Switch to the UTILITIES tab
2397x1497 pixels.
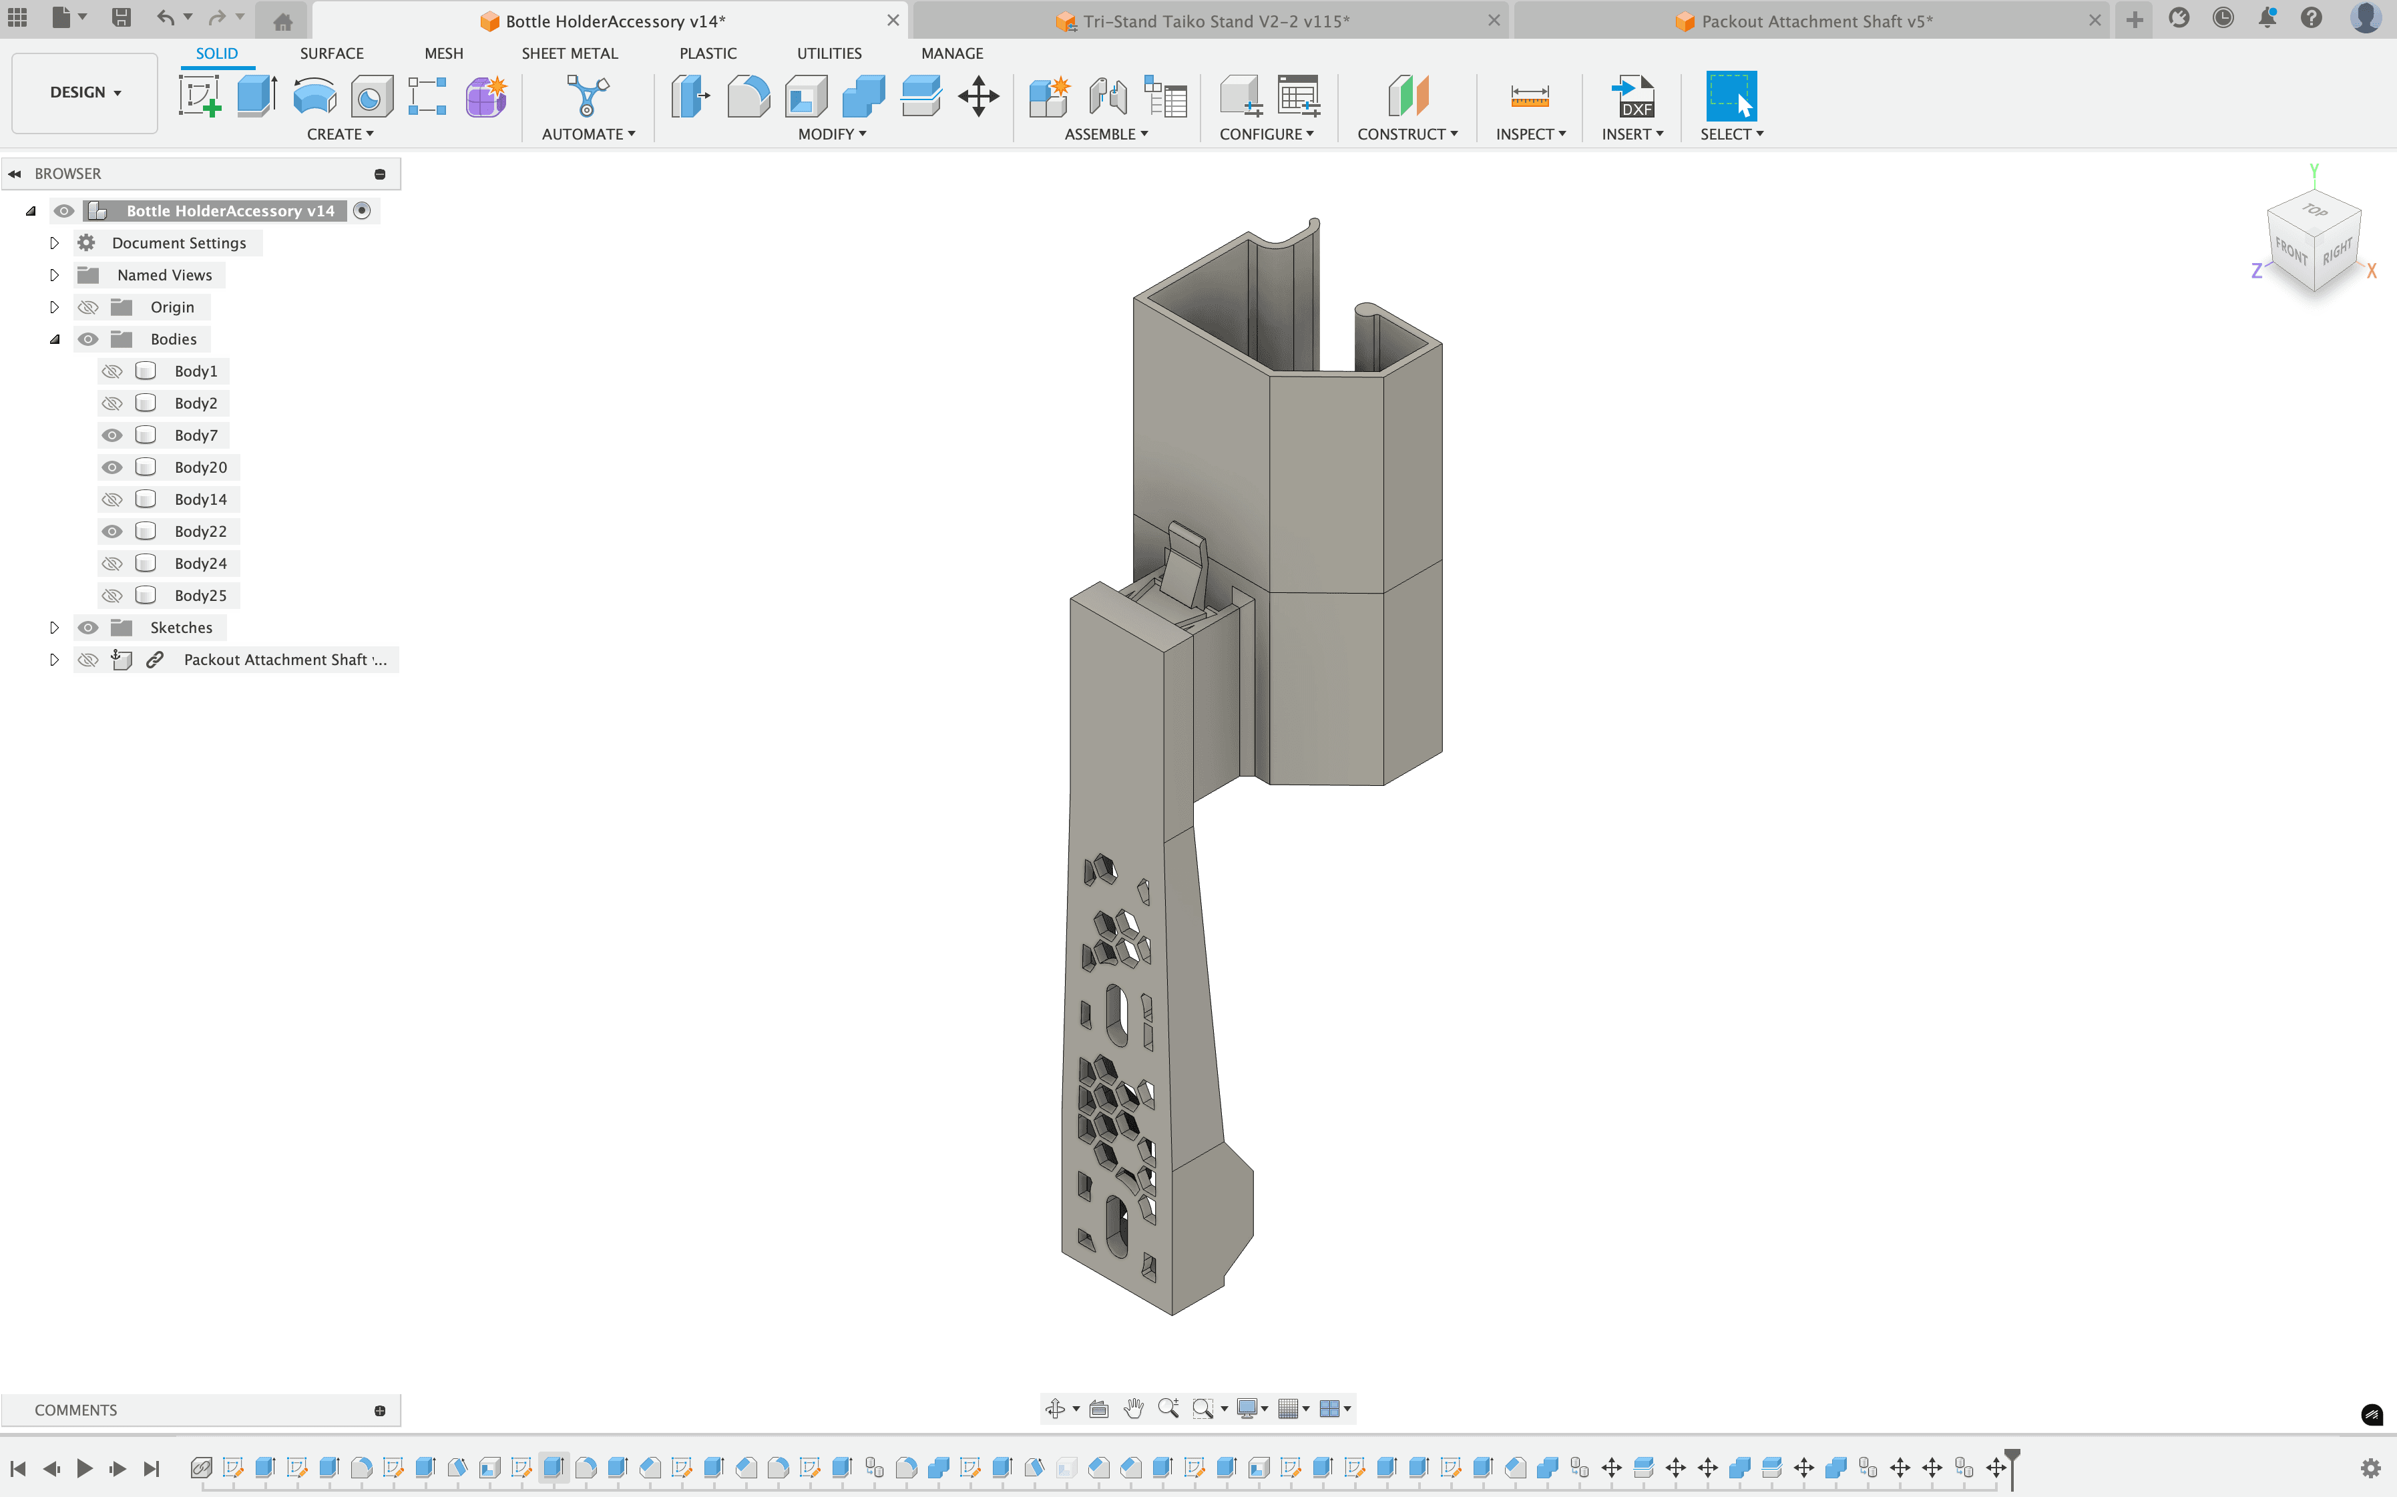coord(829,53)
